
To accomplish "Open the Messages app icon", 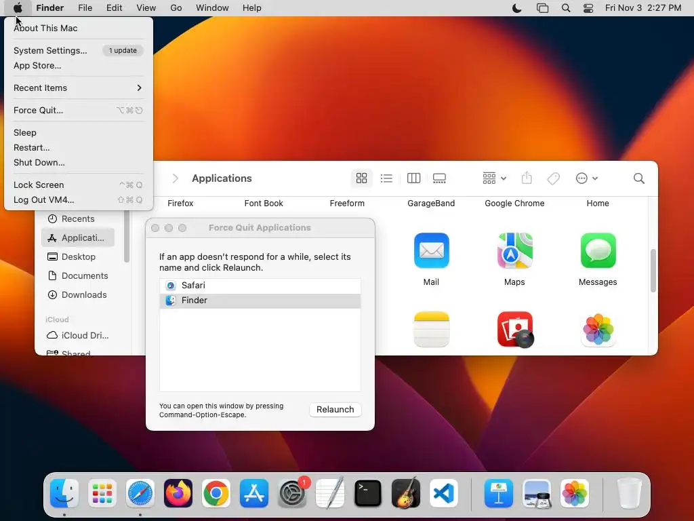I will click(598, 251).
